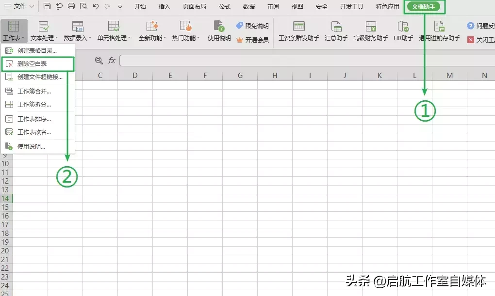The height and width of the screenshot is (296, 495).
Task: Click the Save icon in quick toolbar
Action: coord(47,6)
